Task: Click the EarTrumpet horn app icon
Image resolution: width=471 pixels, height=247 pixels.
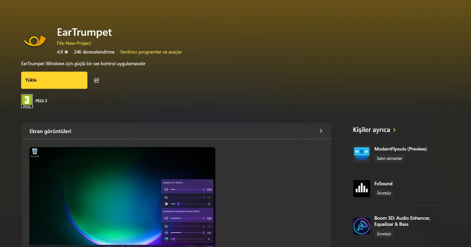Action: (35, 41)
